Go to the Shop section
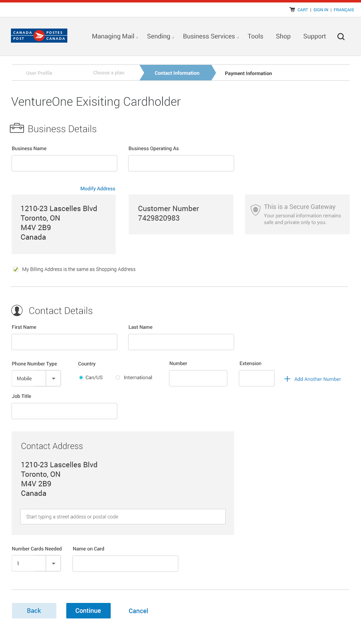The width and height of the screenshot is (361, 635). (283, 36)
